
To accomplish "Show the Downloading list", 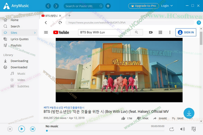I will pyautogui.click(x=19, y=61).
